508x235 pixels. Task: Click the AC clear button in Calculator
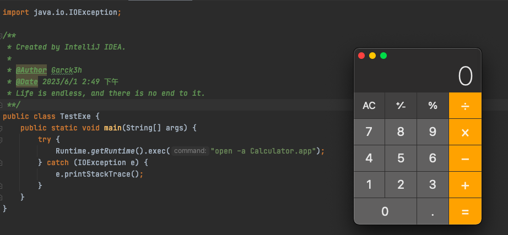369,106
